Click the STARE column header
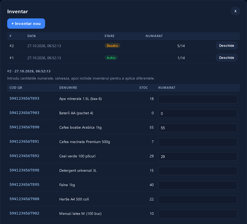Screen dimensions: 247x224 109,36
